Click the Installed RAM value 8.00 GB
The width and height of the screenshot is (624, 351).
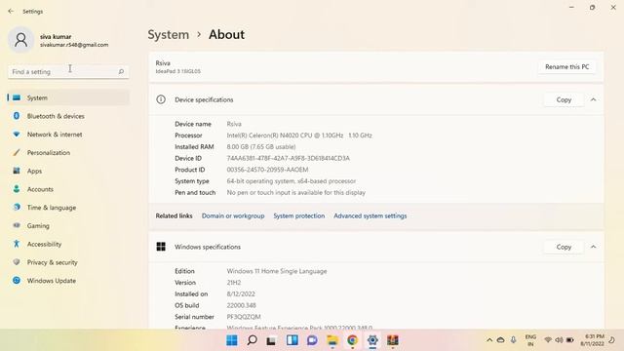261,147
